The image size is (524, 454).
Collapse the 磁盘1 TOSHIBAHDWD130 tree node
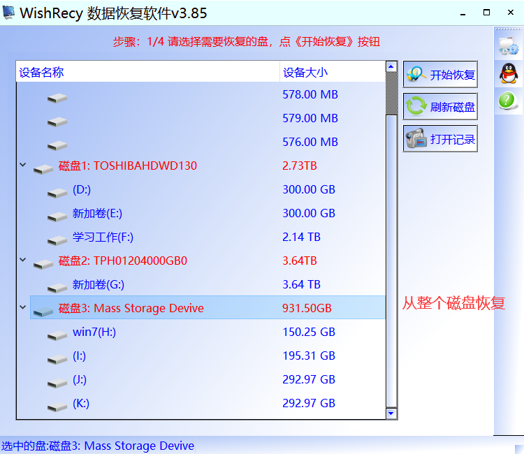[x=23, y=165]
